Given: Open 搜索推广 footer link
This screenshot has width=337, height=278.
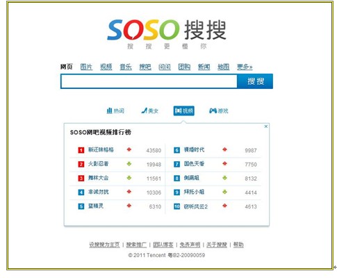Looking at the screenshot, I should coord(136,245).
